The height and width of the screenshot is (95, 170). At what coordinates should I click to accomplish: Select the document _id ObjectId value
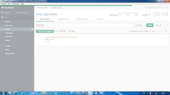pyautogui.click(x=63, y=37)
